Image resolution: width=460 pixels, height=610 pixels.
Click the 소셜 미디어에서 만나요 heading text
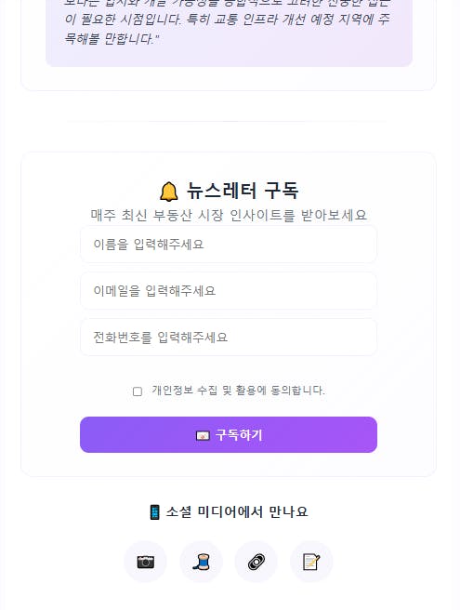(237, 512)
